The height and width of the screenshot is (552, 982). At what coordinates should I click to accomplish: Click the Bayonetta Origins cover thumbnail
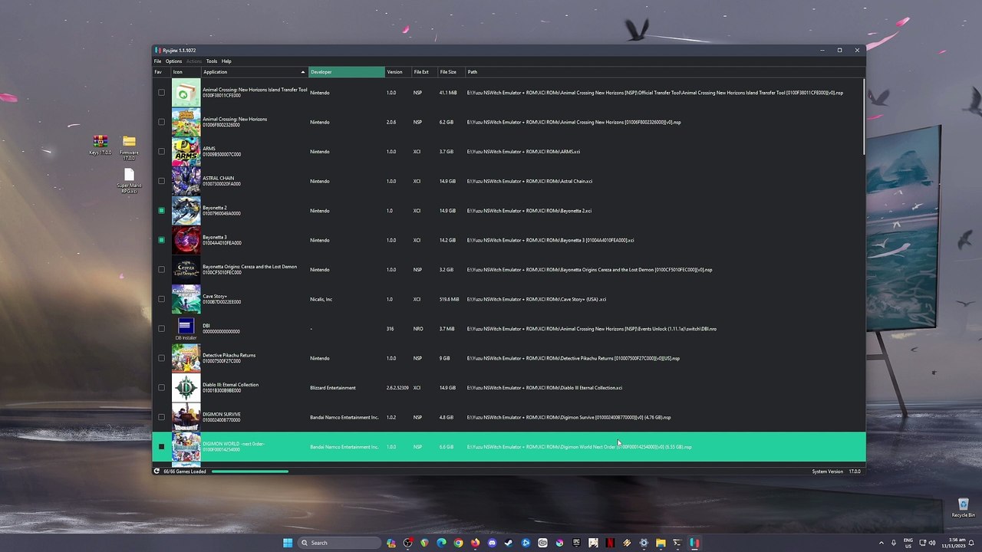[x=186, y=270]
